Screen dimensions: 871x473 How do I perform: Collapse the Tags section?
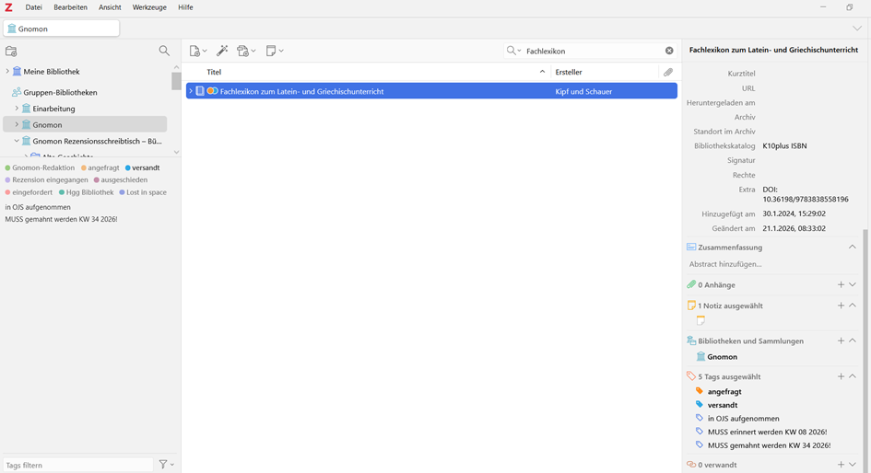click(x=853, y=376)
